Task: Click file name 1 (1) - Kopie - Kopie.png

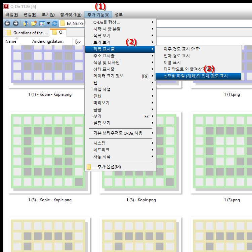Action: [x=50, y=94]
